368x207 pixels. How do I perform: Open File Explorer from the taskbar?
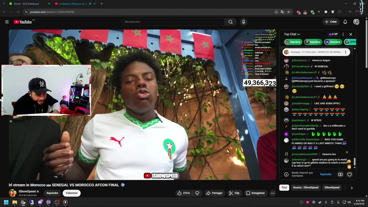click(x=15, y=202)
